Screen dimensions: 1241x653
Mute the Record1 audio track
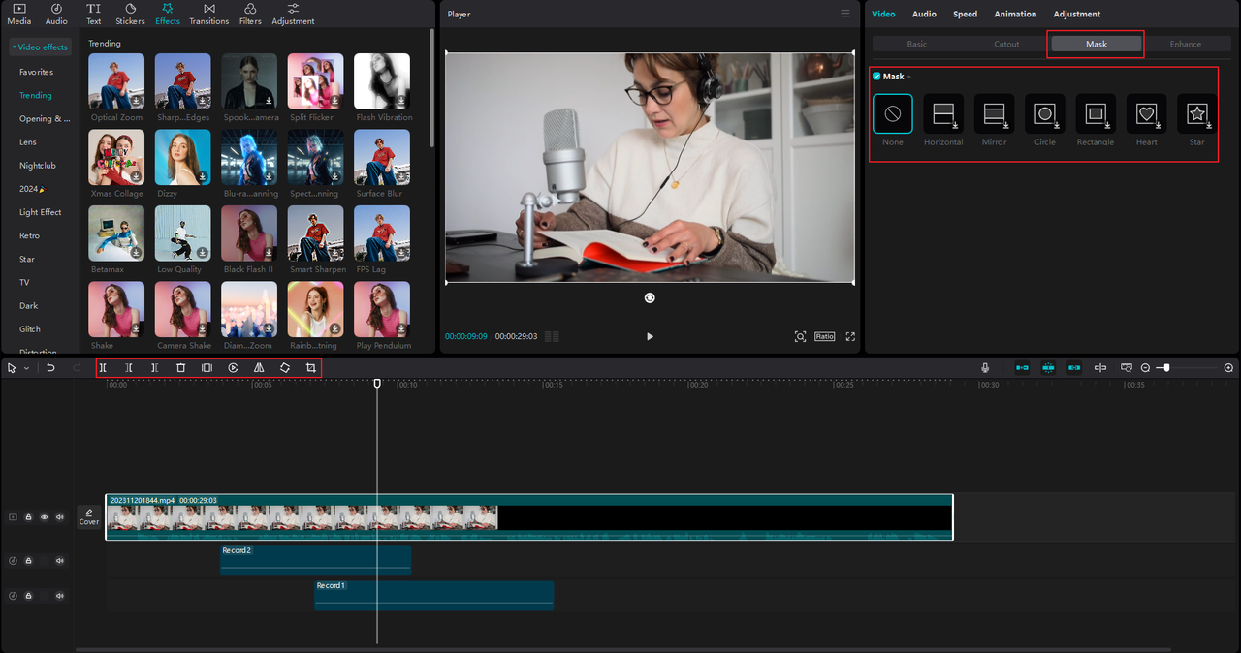click(x=60, y=596)
